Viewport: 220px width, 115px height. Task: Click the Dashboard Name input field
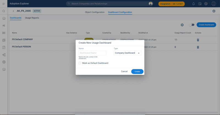tap(92, 53)
